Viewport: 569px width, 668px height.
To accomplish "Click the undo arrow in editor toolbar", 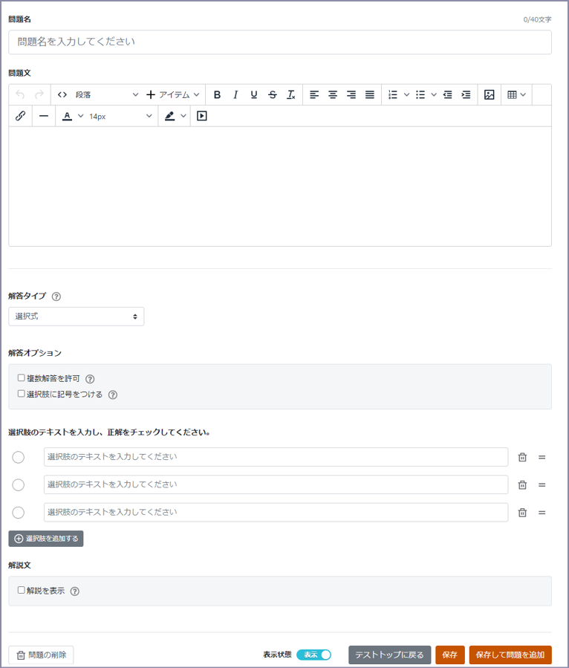I will 20,94.
